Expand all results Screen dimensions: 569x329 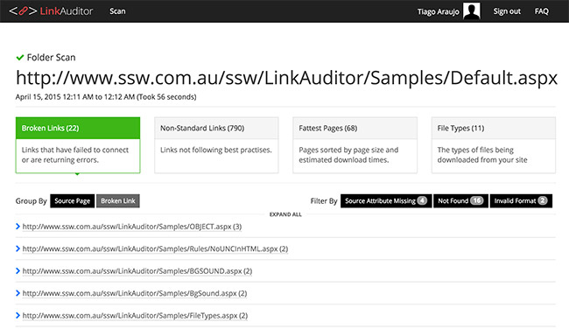(285, 214)
